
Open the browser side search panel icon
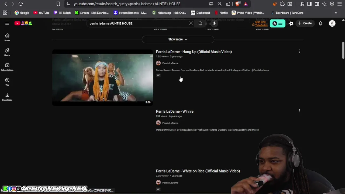click(x=290, y=4)
